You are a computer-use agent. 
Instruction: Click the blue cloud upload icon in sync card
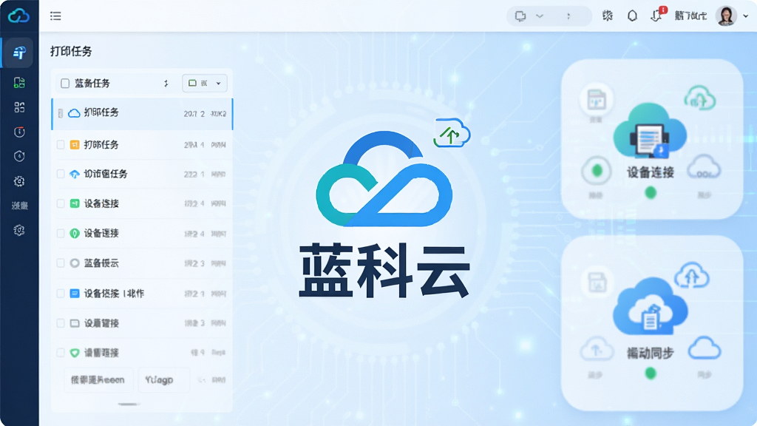click(691, 275)
